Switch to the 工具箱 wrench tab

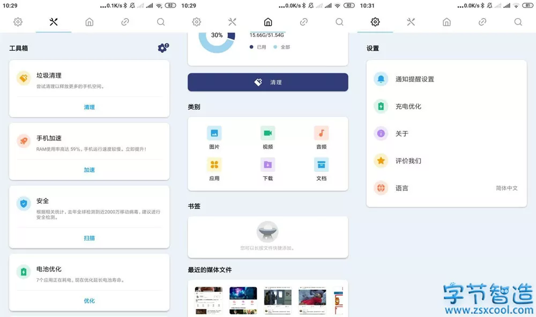click(x=53, y=22)
